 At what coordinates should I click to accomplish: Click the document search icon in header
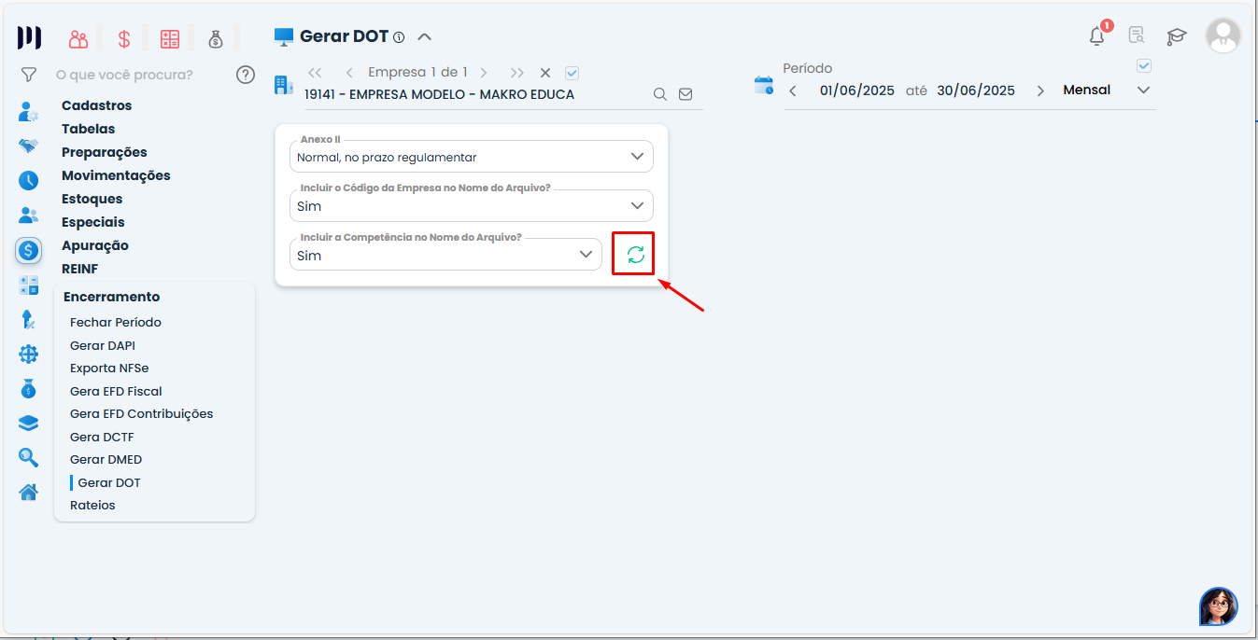(1136, 36)
